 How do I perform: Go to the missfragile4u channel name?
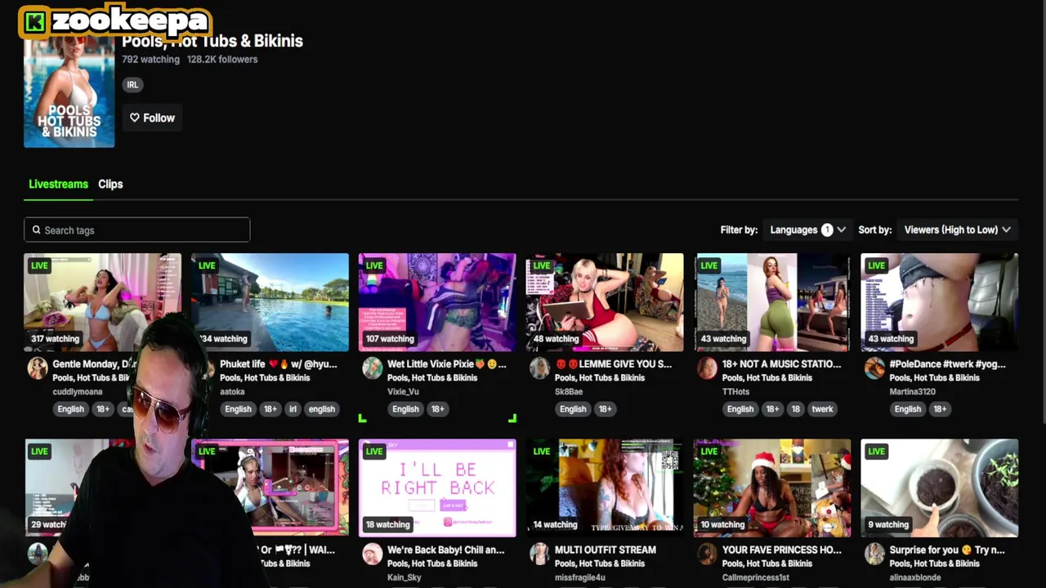point(580,577)
